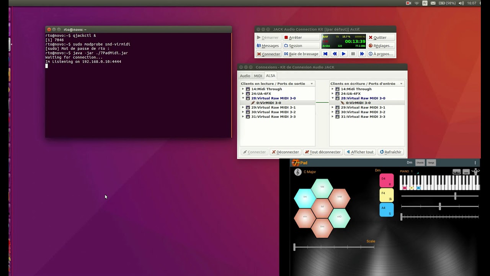Viewport: 490px width, 276px height.
Task: Click the Scale slider handle
Action: tap(294, 247)
